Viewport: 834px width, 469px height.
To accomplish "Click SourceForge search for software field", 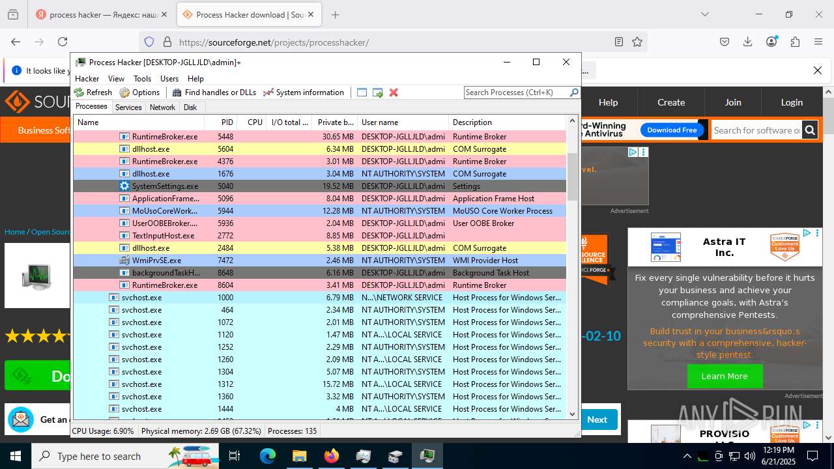I will tap(756, 130).
